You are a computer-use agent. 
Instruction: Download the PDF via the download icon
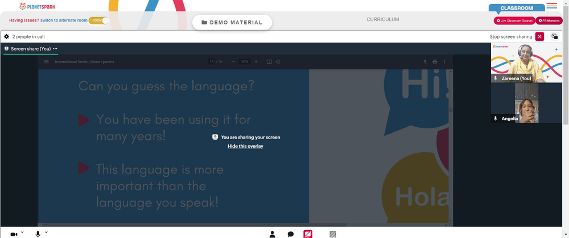point(425,61)
